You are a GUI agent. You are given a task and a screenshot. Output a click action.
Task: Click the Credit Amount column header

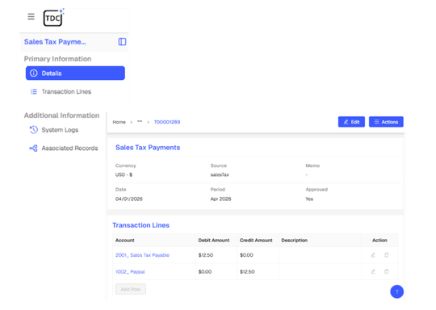point(256,241)
